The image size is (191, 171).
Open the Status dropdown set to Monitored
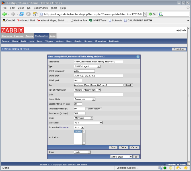83,118
